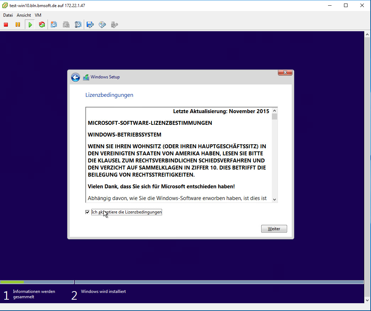Click the MICROSOFT-SOFTWARE-LIZENZBESTIMMUNGEN line
Screen dimensions: 371x311
[x=150, y=123]
